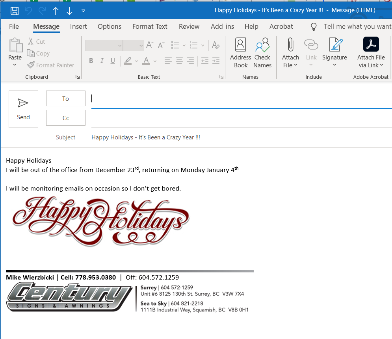Click the Save icon in the title bar
This screenshot has height=339, width=392.
[x=14, y=11]
